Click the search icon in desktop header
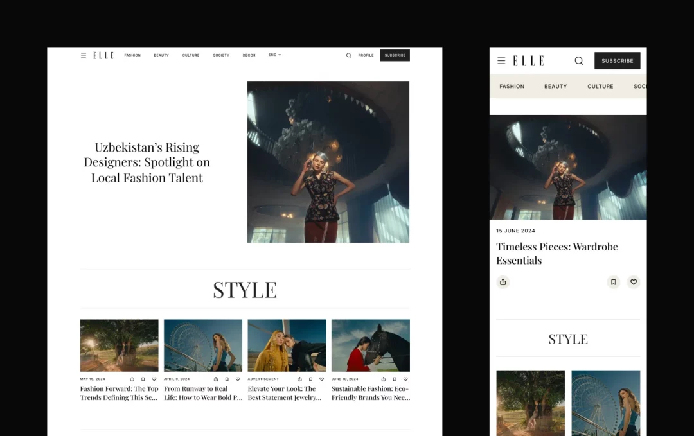The width and height of the screenshot is (694, 436). coord(348,55)
